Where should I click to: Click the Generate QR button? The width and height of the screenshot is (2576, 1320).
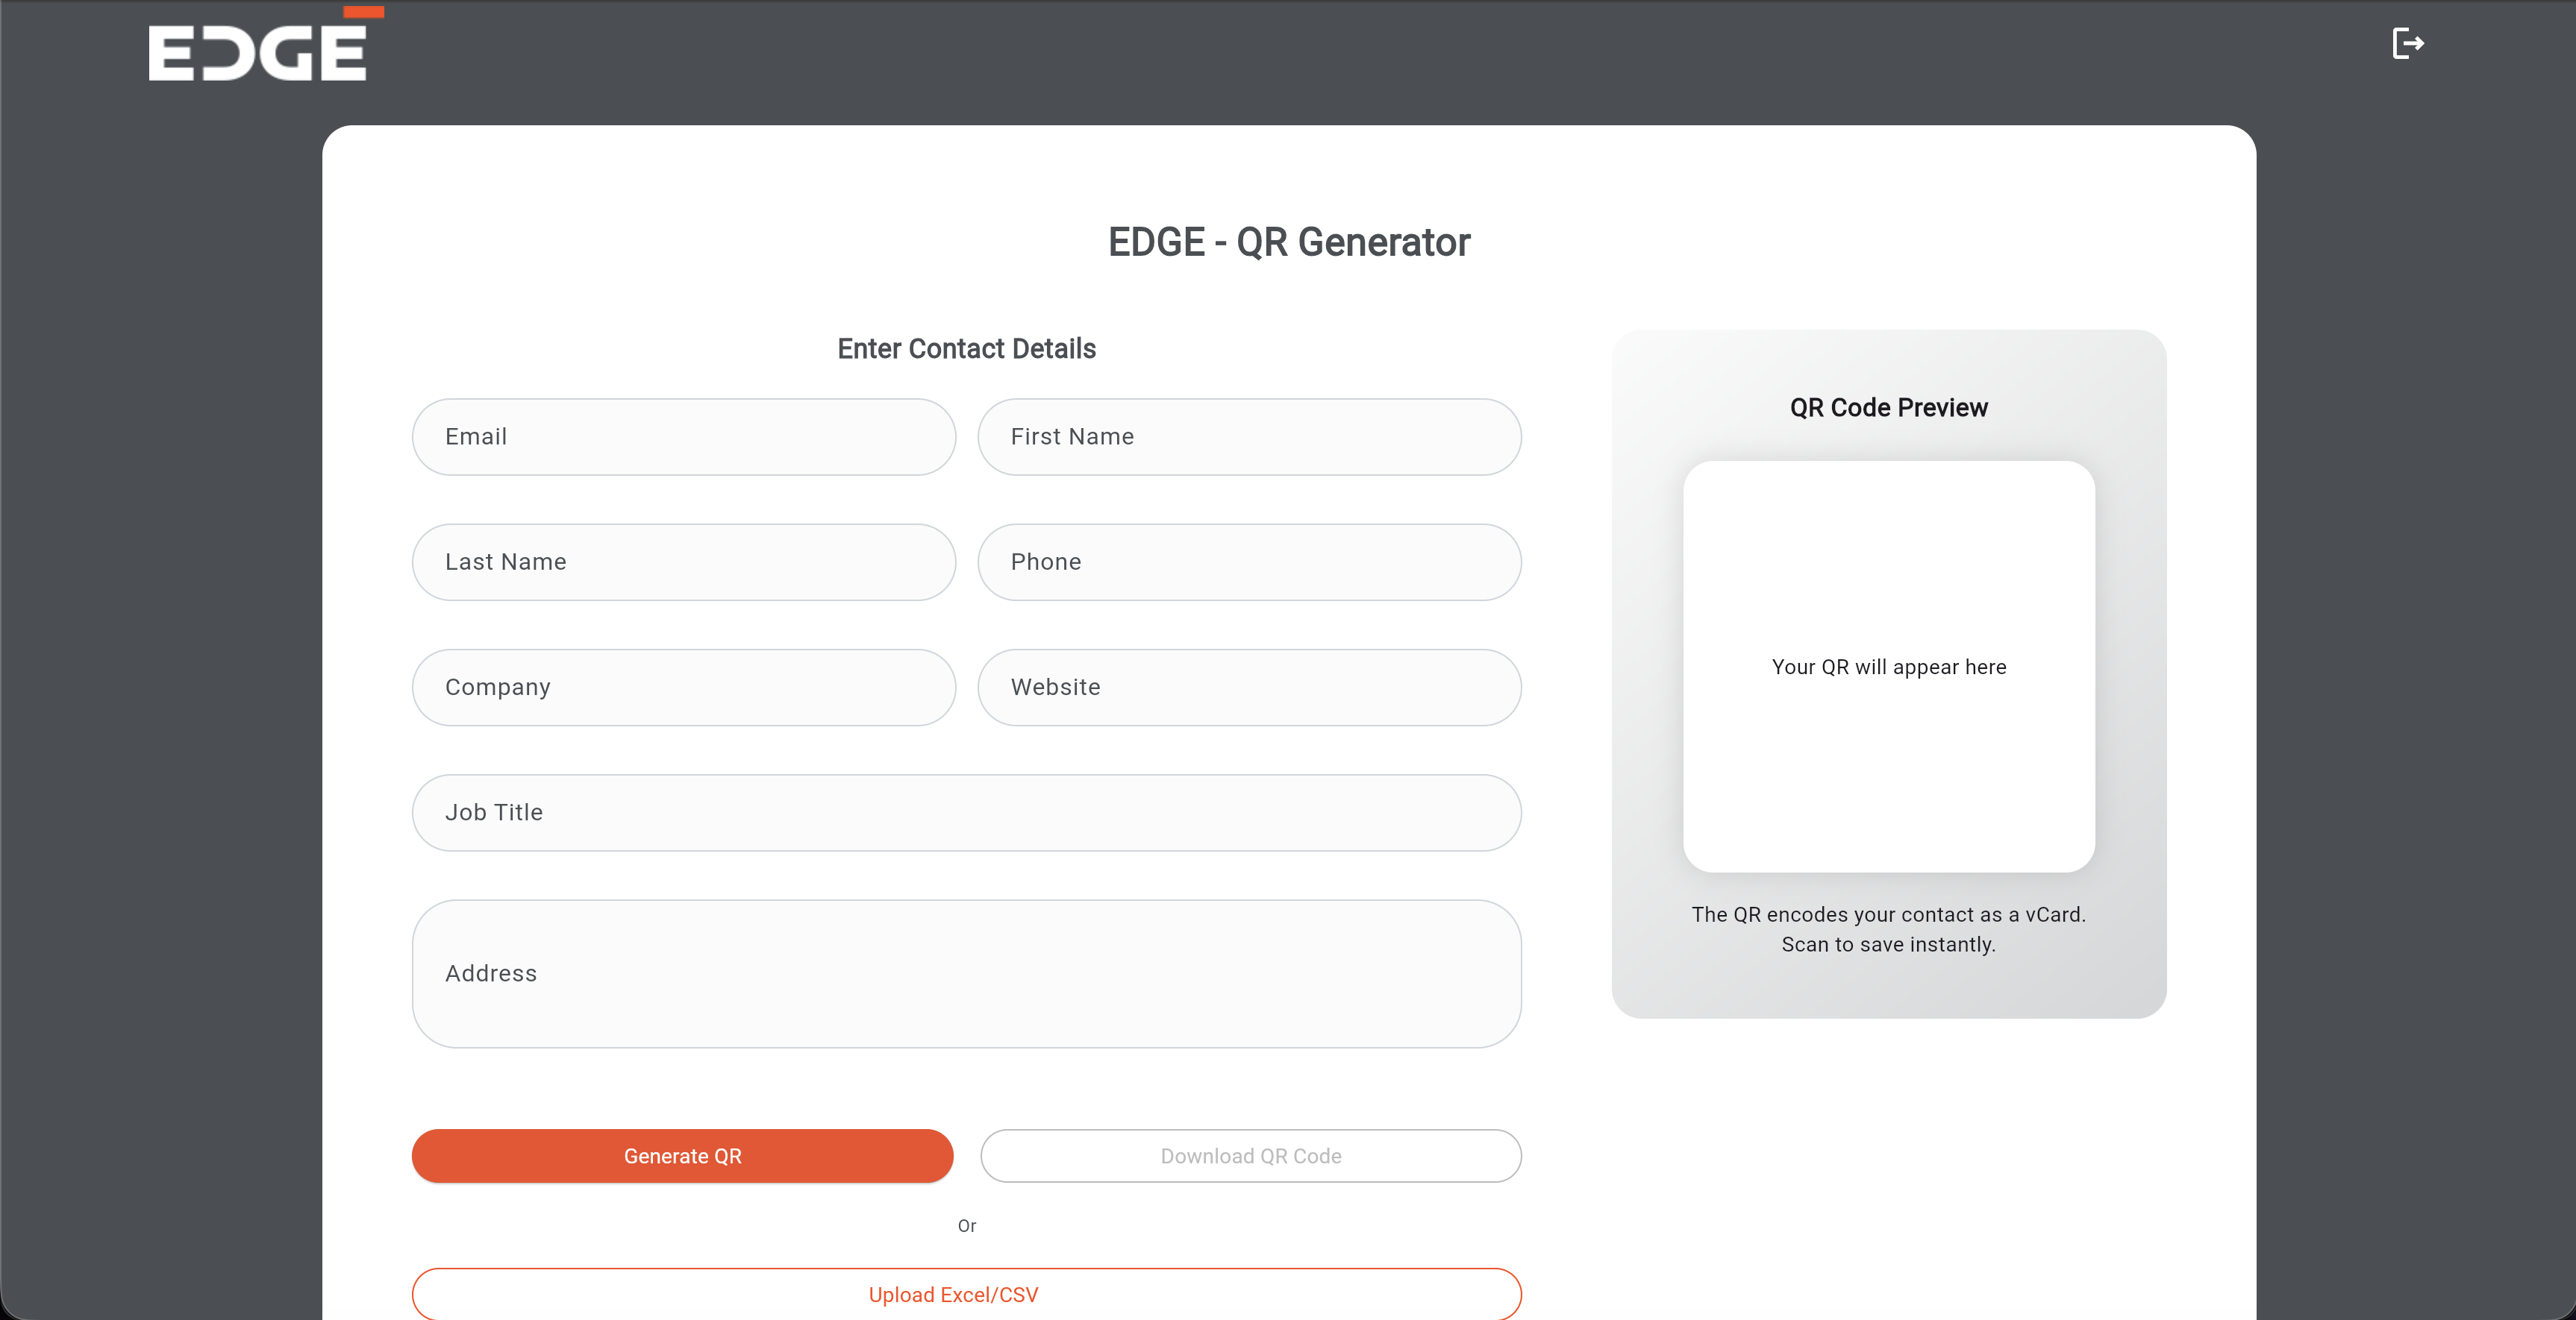(682, 1156)
